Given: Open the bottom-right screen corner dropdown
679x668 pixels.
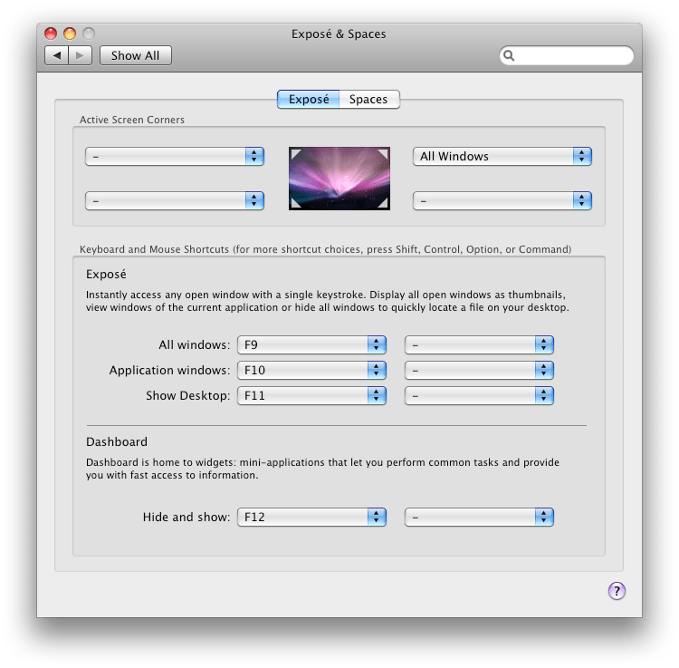Looking at the screenshot, I should pyautogui.click(x=502, y=200).
